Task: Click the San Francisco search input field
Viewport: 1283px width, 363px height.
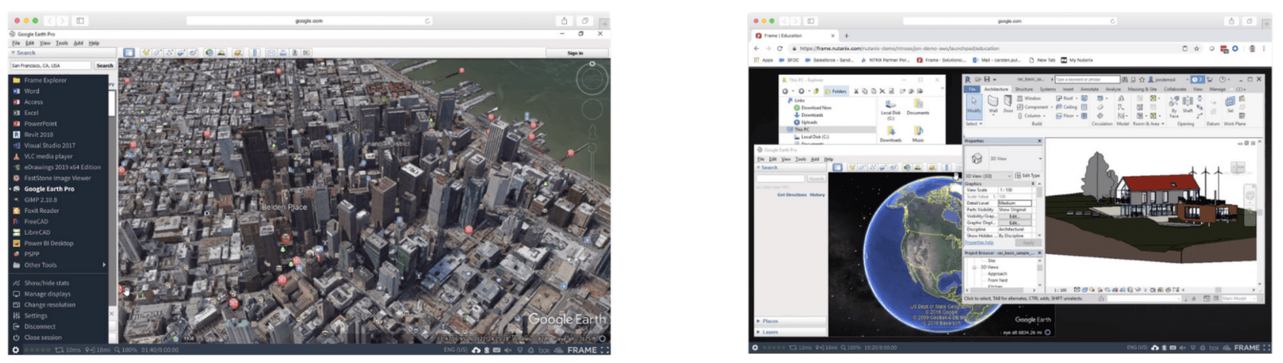Action: pos(50,66)
